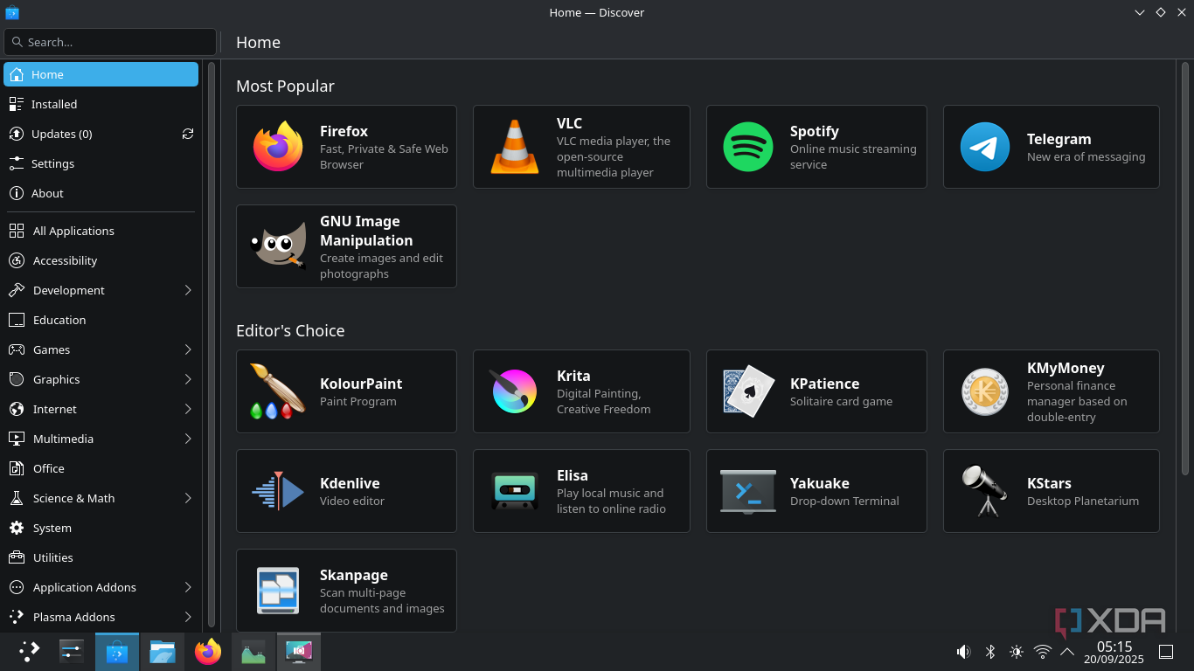The image size is (1194, 671).
Task: Click the Kdenlive video editor icon
Action: 278,491
